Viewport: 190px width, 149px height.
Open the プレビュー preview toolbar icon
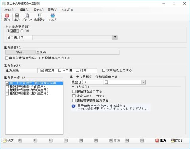27,17
